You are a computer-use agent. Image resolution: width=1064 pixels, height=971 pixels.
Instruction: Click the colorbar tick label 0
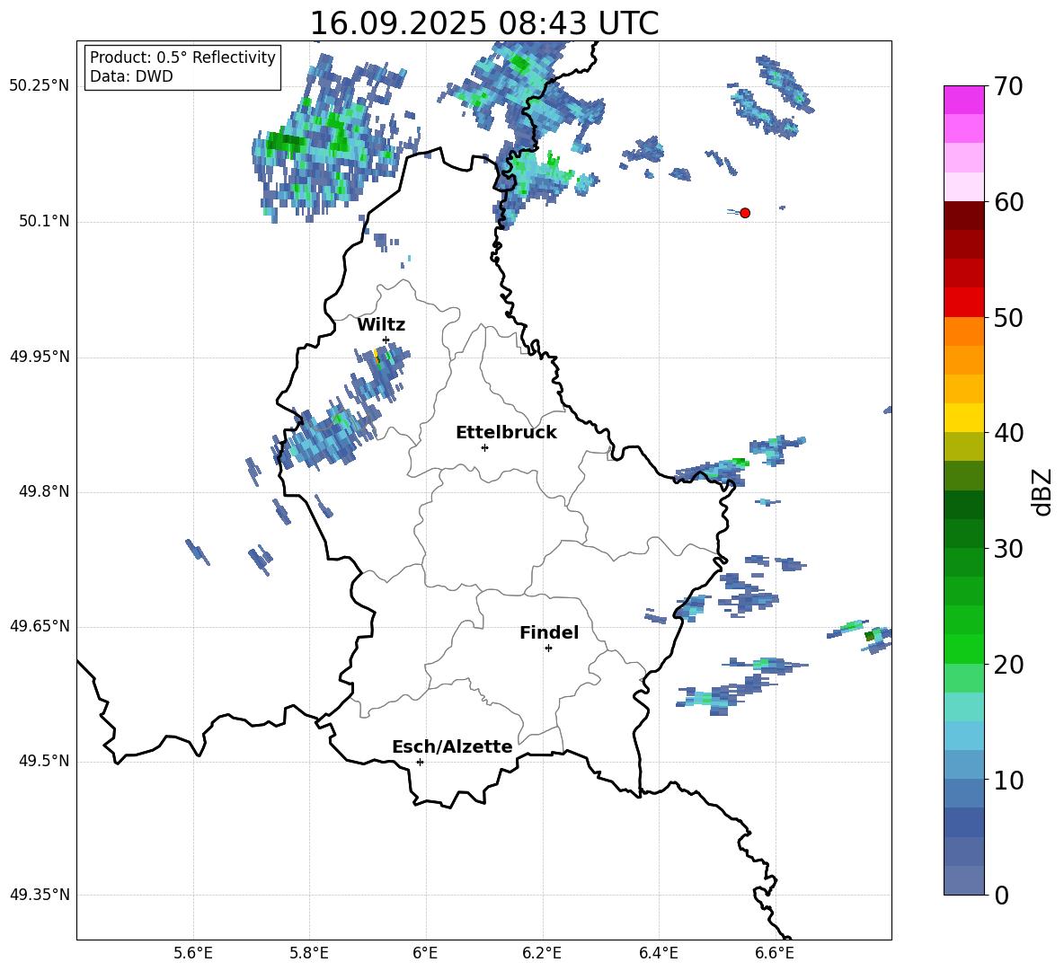click(x=1001, y=896)
